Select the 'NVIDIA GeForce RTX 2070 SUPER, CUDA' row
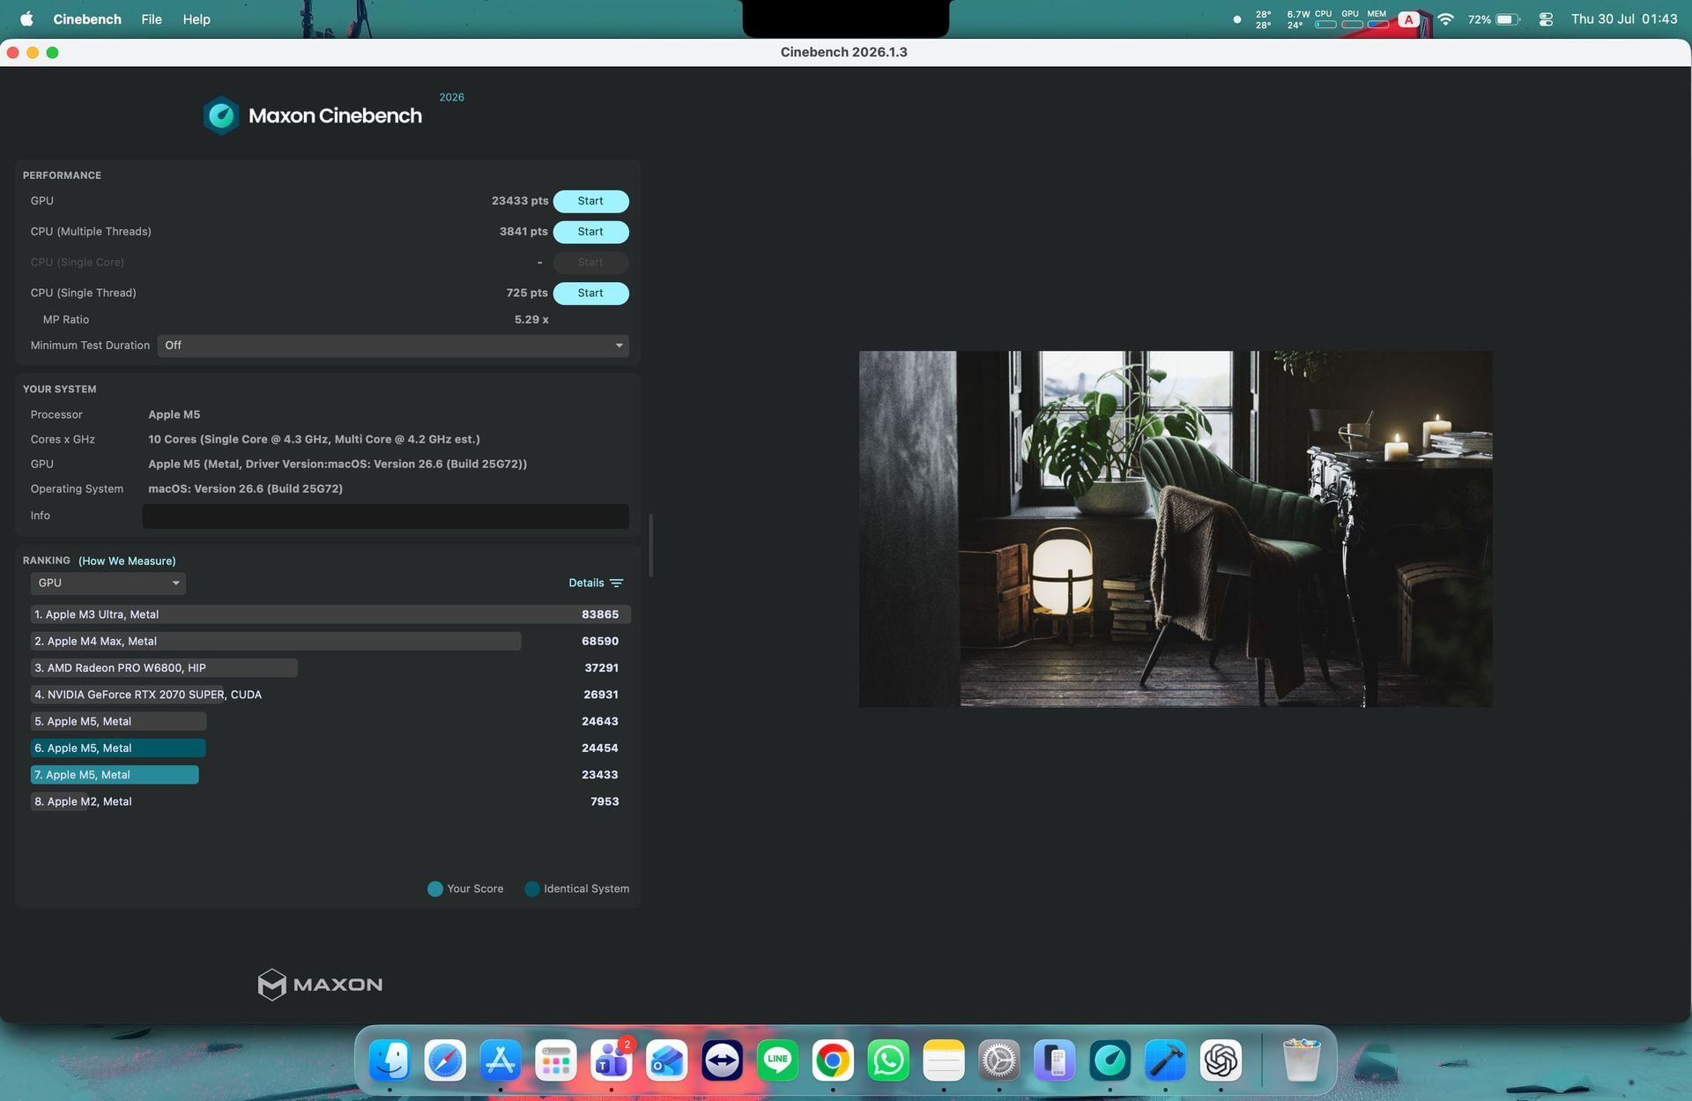1692x1101 pixels. [330, 695]
